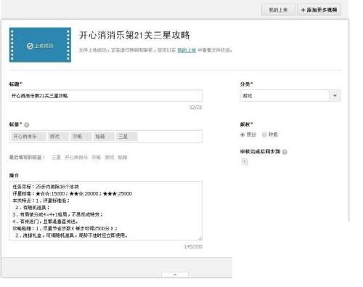Add recent tag 三星 from recently used tags

pos(56,158)
